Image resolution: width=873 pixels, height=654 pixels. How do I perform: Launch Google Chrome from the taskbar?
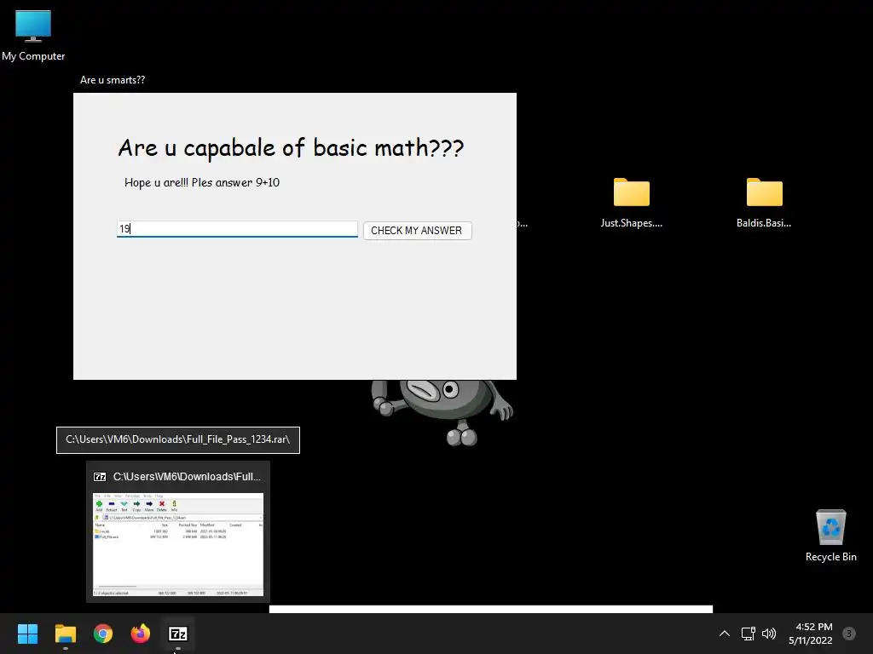pos(103,634)
